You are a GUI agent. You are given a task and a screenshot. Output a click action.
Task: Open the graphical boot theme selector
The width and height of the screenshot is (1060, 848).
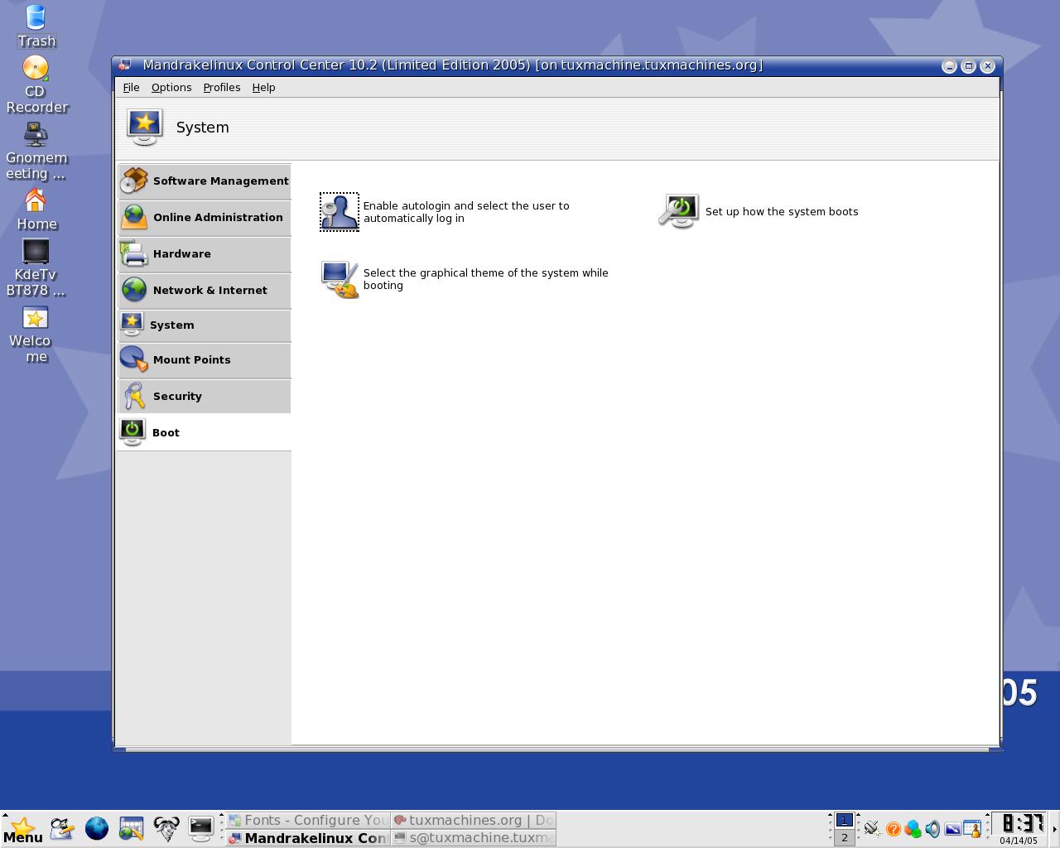pos(340,279)
